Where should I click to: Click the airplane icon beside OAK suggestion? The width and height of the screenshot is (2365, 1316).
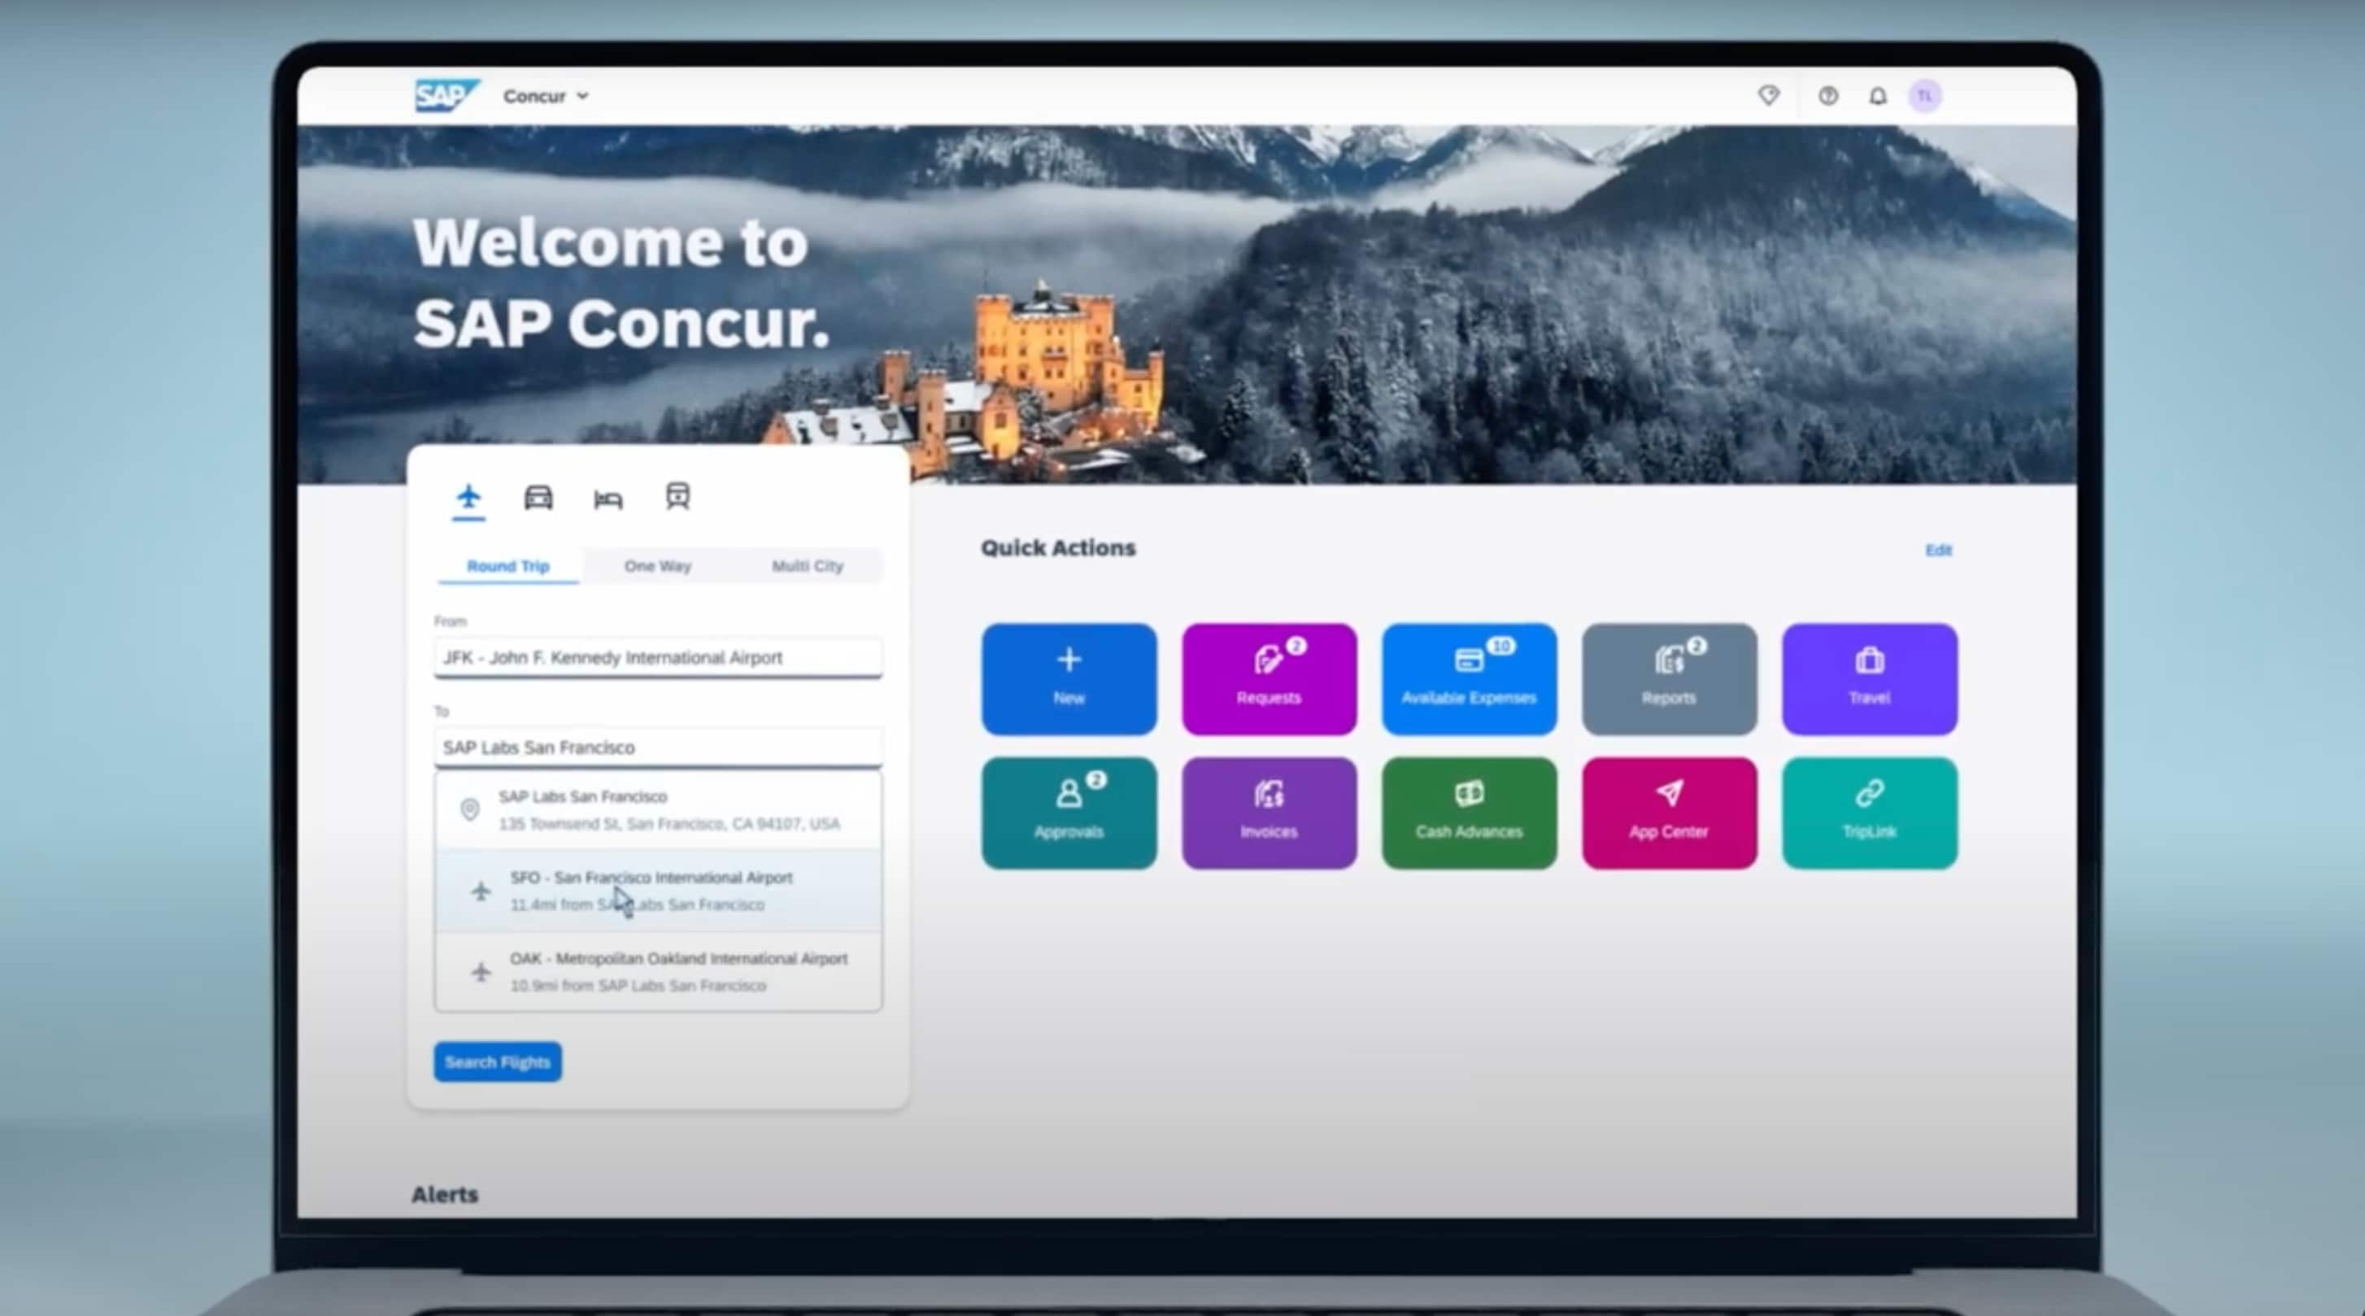[x=480, y=972]
